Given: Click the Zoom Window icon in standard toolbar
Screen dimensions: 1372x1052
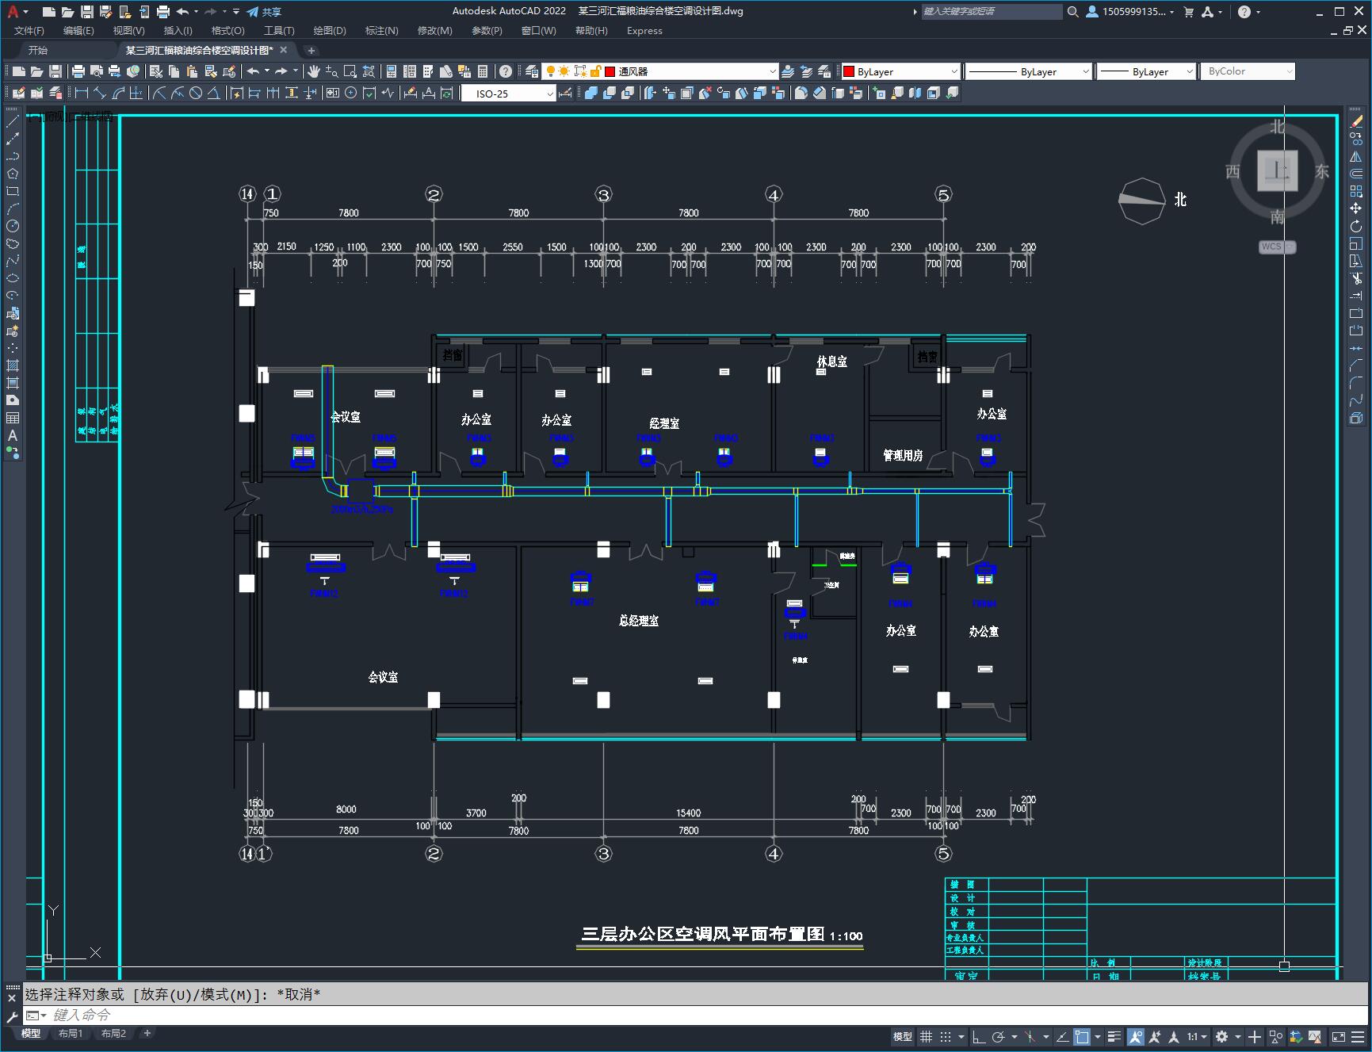Looking at the screenshot, I should pyautogui.click(x=350, y=71).
